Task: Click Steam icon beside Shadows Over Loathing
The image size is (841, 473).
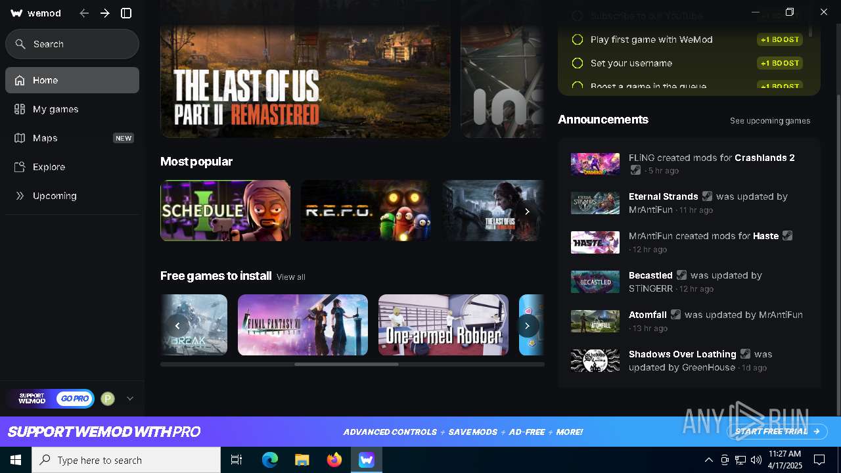Action: [745, 354]
